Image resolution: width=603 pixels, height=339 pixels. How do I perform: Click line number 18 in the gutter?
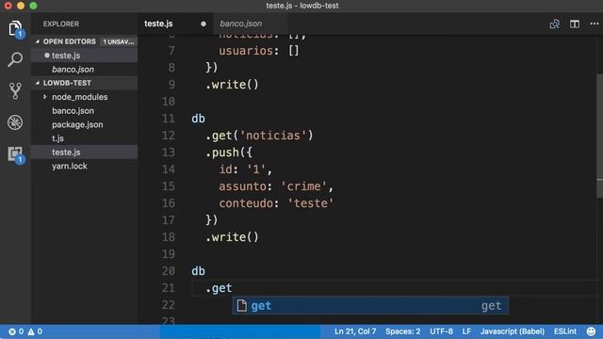click(x=168, y=236)
